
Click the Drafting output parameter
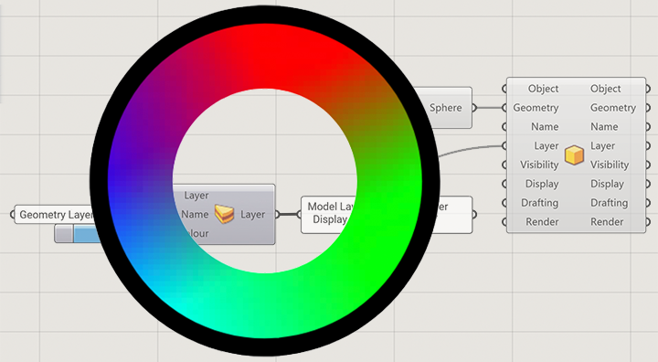[x=609, y=203]
